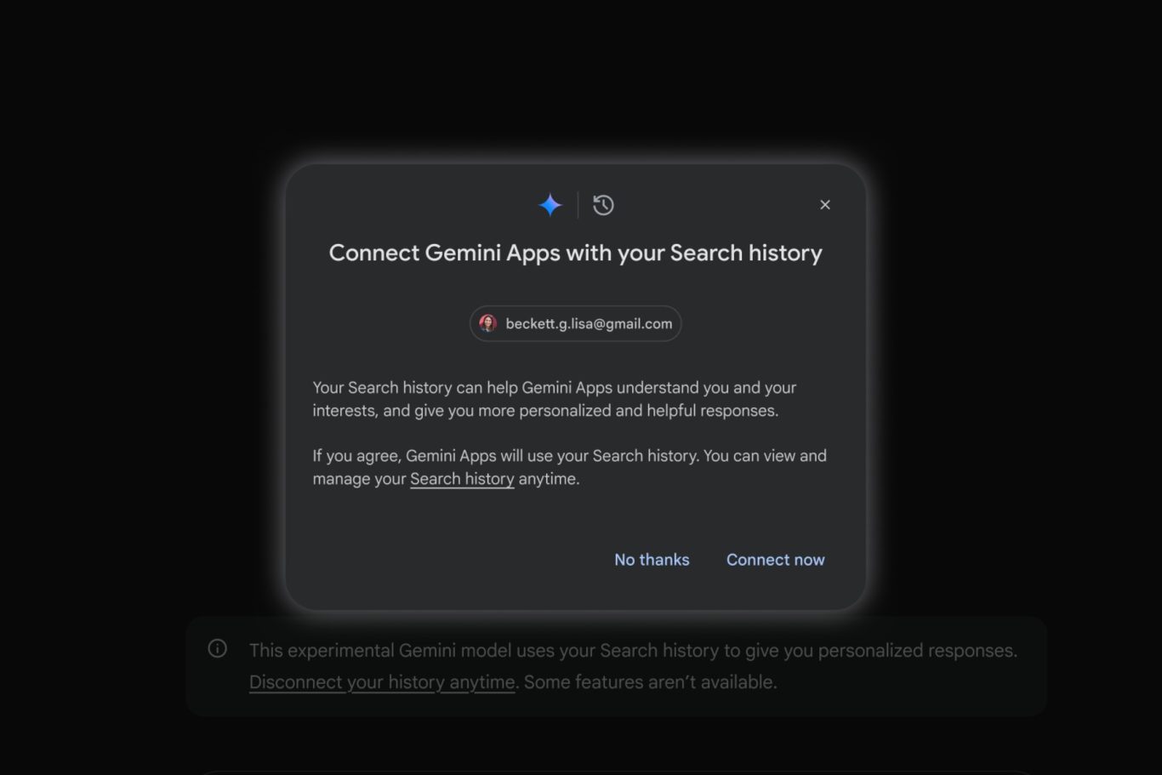Select the beckett.g.lisa@gmail.com email text
The height and width of the screenshot is (775, 1162).
(x=589, y=323)
